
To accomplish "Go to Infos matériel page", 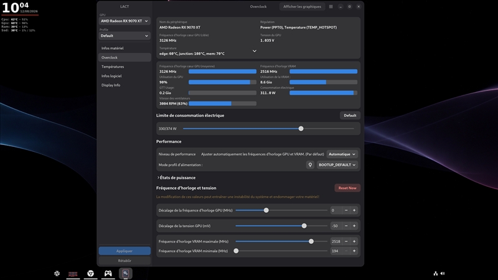I will 125,49.
